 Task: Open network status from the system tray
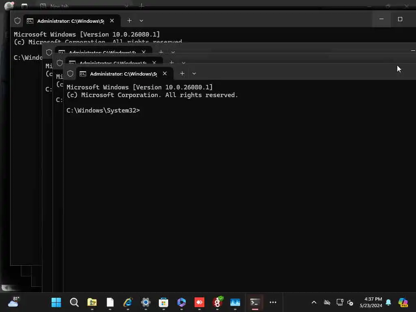point(340,302)
